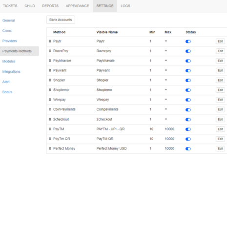Viewport: 227px width, 227px height.
Task: Click drag handle icon for CoinPayments row
Action: (50, 109)
